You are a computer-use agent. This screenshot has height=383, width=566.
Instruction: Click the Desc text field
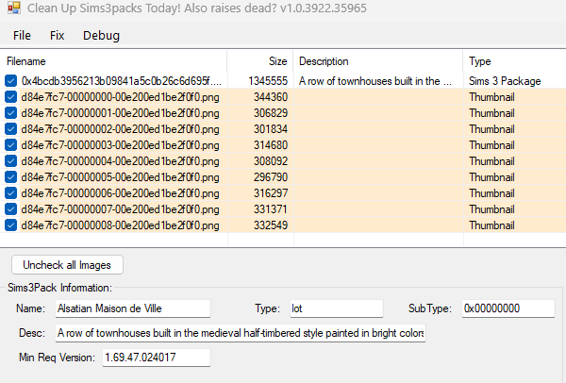point(240,333)
